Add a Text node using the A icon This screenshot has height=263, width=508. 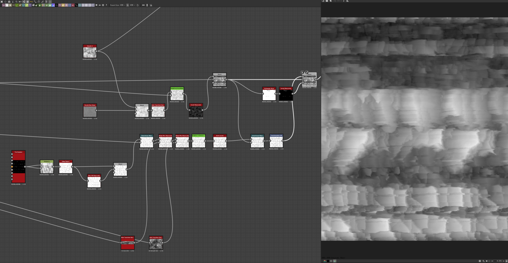[x=66, y=5]
